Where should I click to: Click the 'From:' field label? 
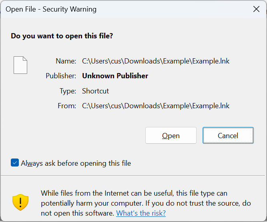click(66, 106)
